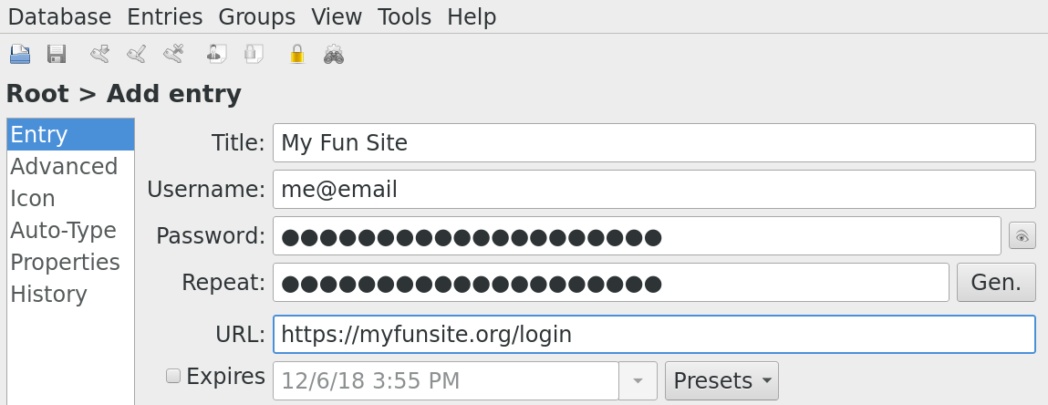The image size is (1048, 405).
Task: Toggle password visibility with the eye button
Action: click(1022, 236)
